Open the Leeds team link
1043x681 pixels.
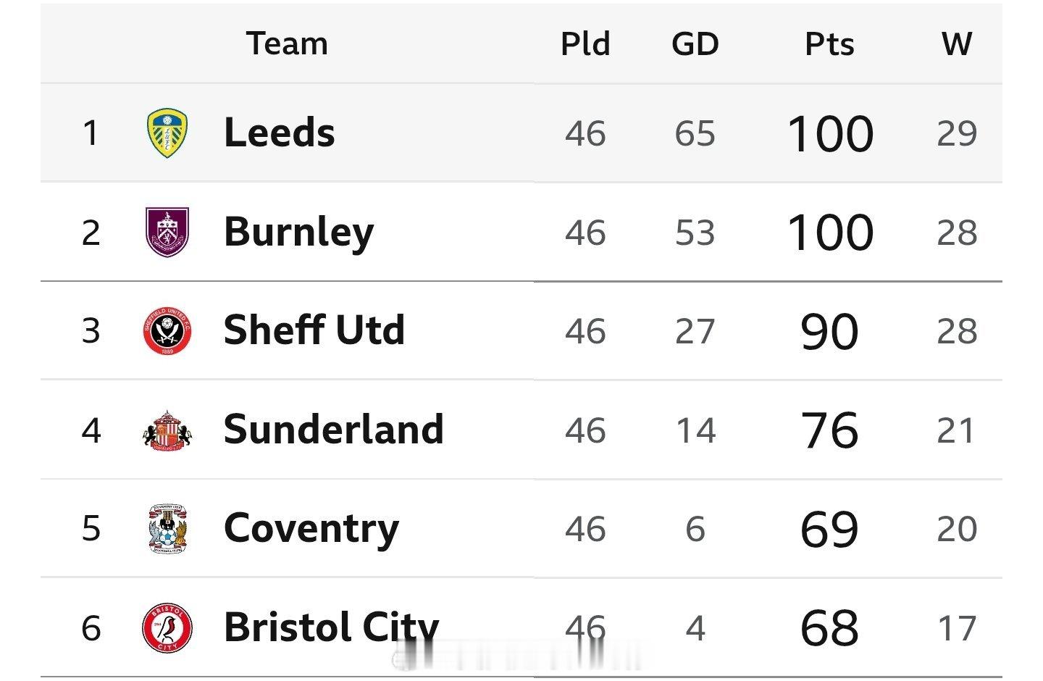click(280, 133)
